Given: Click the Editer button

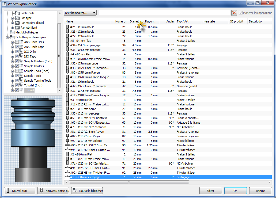Looking at the screenshot, I should [210, 191].
